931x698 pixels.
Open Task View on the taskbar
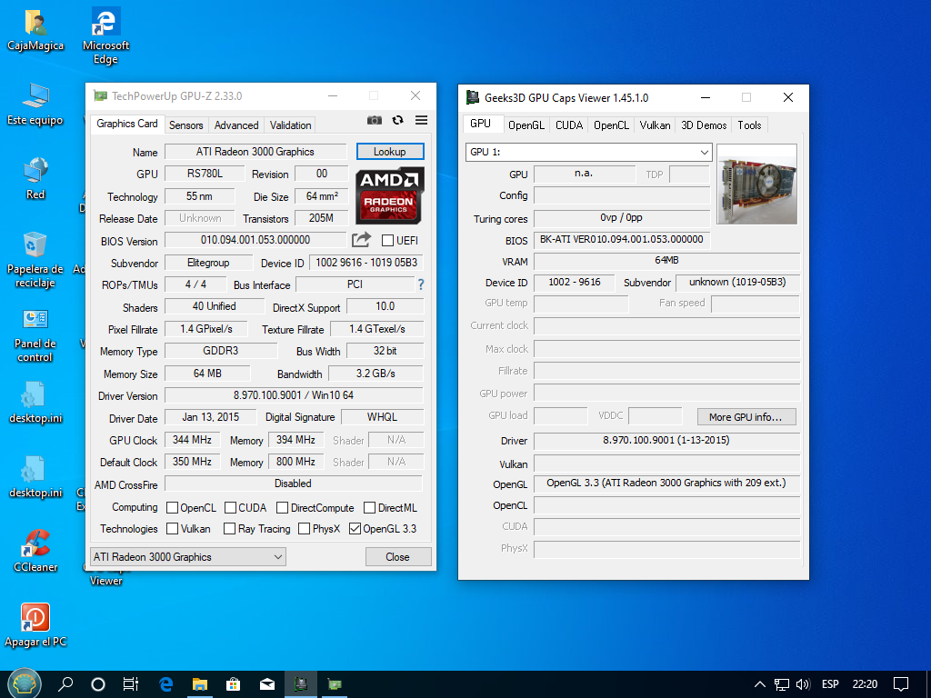point(131,684)
